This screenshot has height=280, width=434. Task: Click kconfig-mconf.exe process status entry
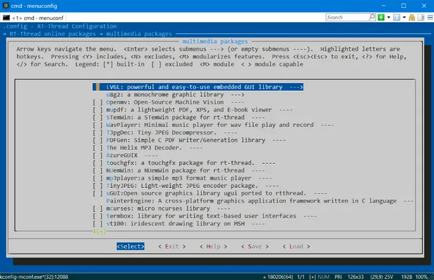click(34, 276)
